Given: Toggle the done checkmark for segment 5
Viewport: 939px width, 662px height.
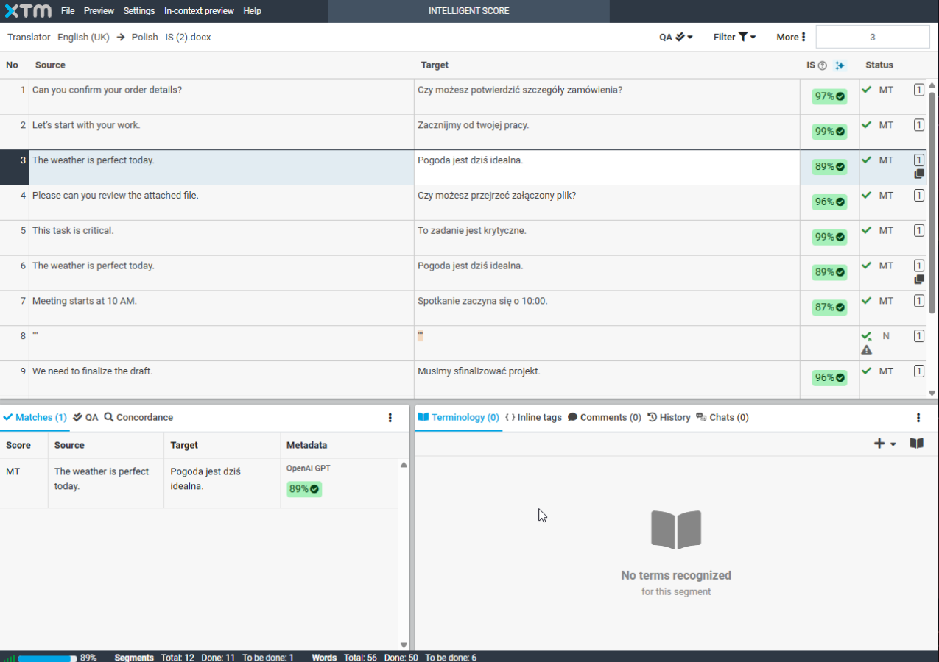Looking at the screenshot, I should [x=867, y=230].
